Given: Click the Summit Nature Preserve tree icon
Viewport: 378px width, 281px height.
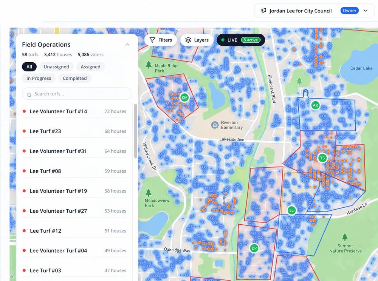Looking at the screenshot, I should (x=345, y=237).
